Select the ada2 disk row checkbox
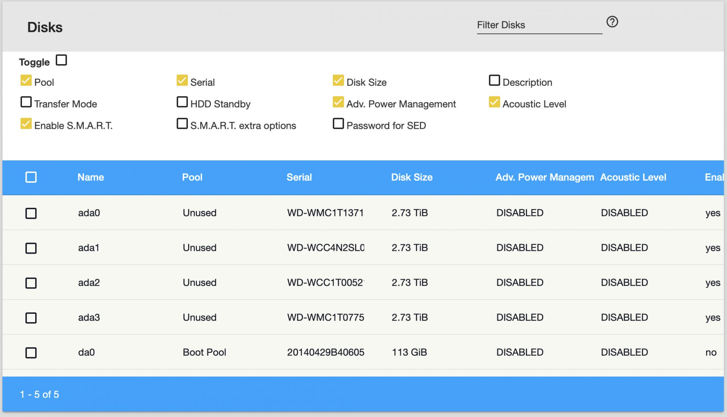The width and height of the screenshot is (727, 417). [x=31, y=283]
